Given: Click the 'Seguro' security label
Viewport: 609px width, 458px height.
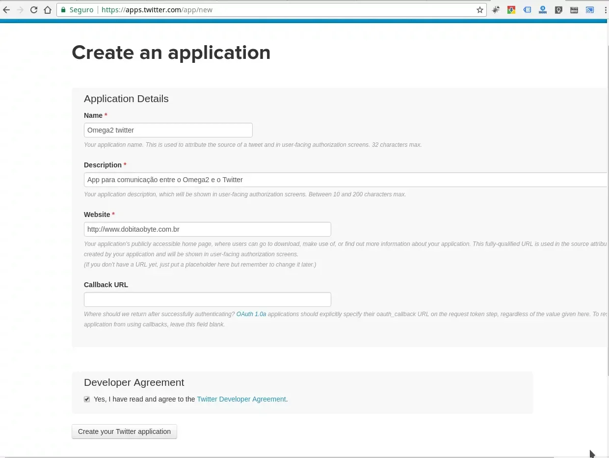Looking at the screenshot, I should [81, 10].
